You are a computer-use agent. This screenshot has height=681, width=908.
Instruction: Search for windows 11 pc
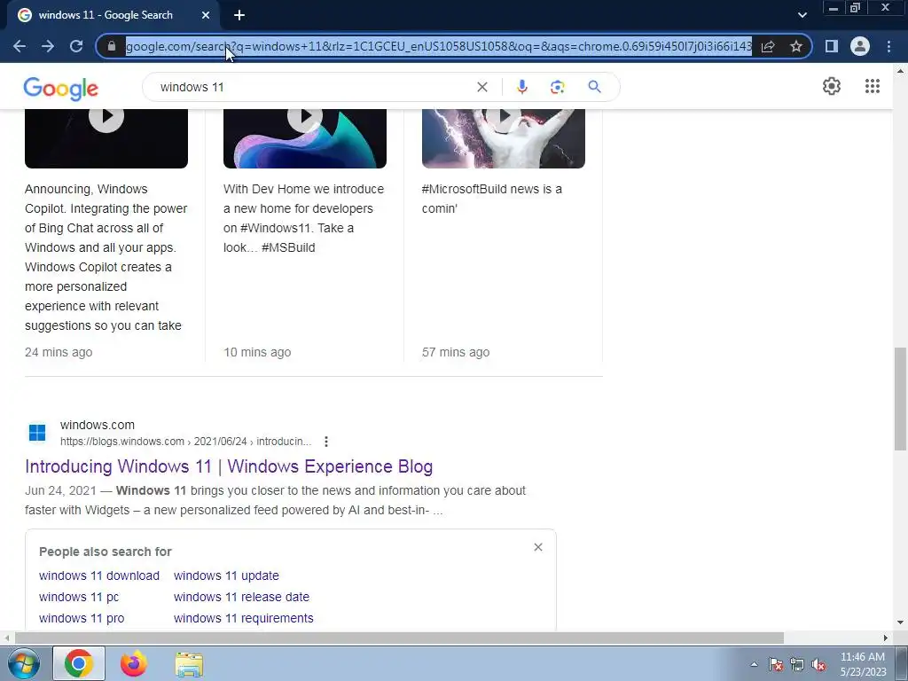79,597
